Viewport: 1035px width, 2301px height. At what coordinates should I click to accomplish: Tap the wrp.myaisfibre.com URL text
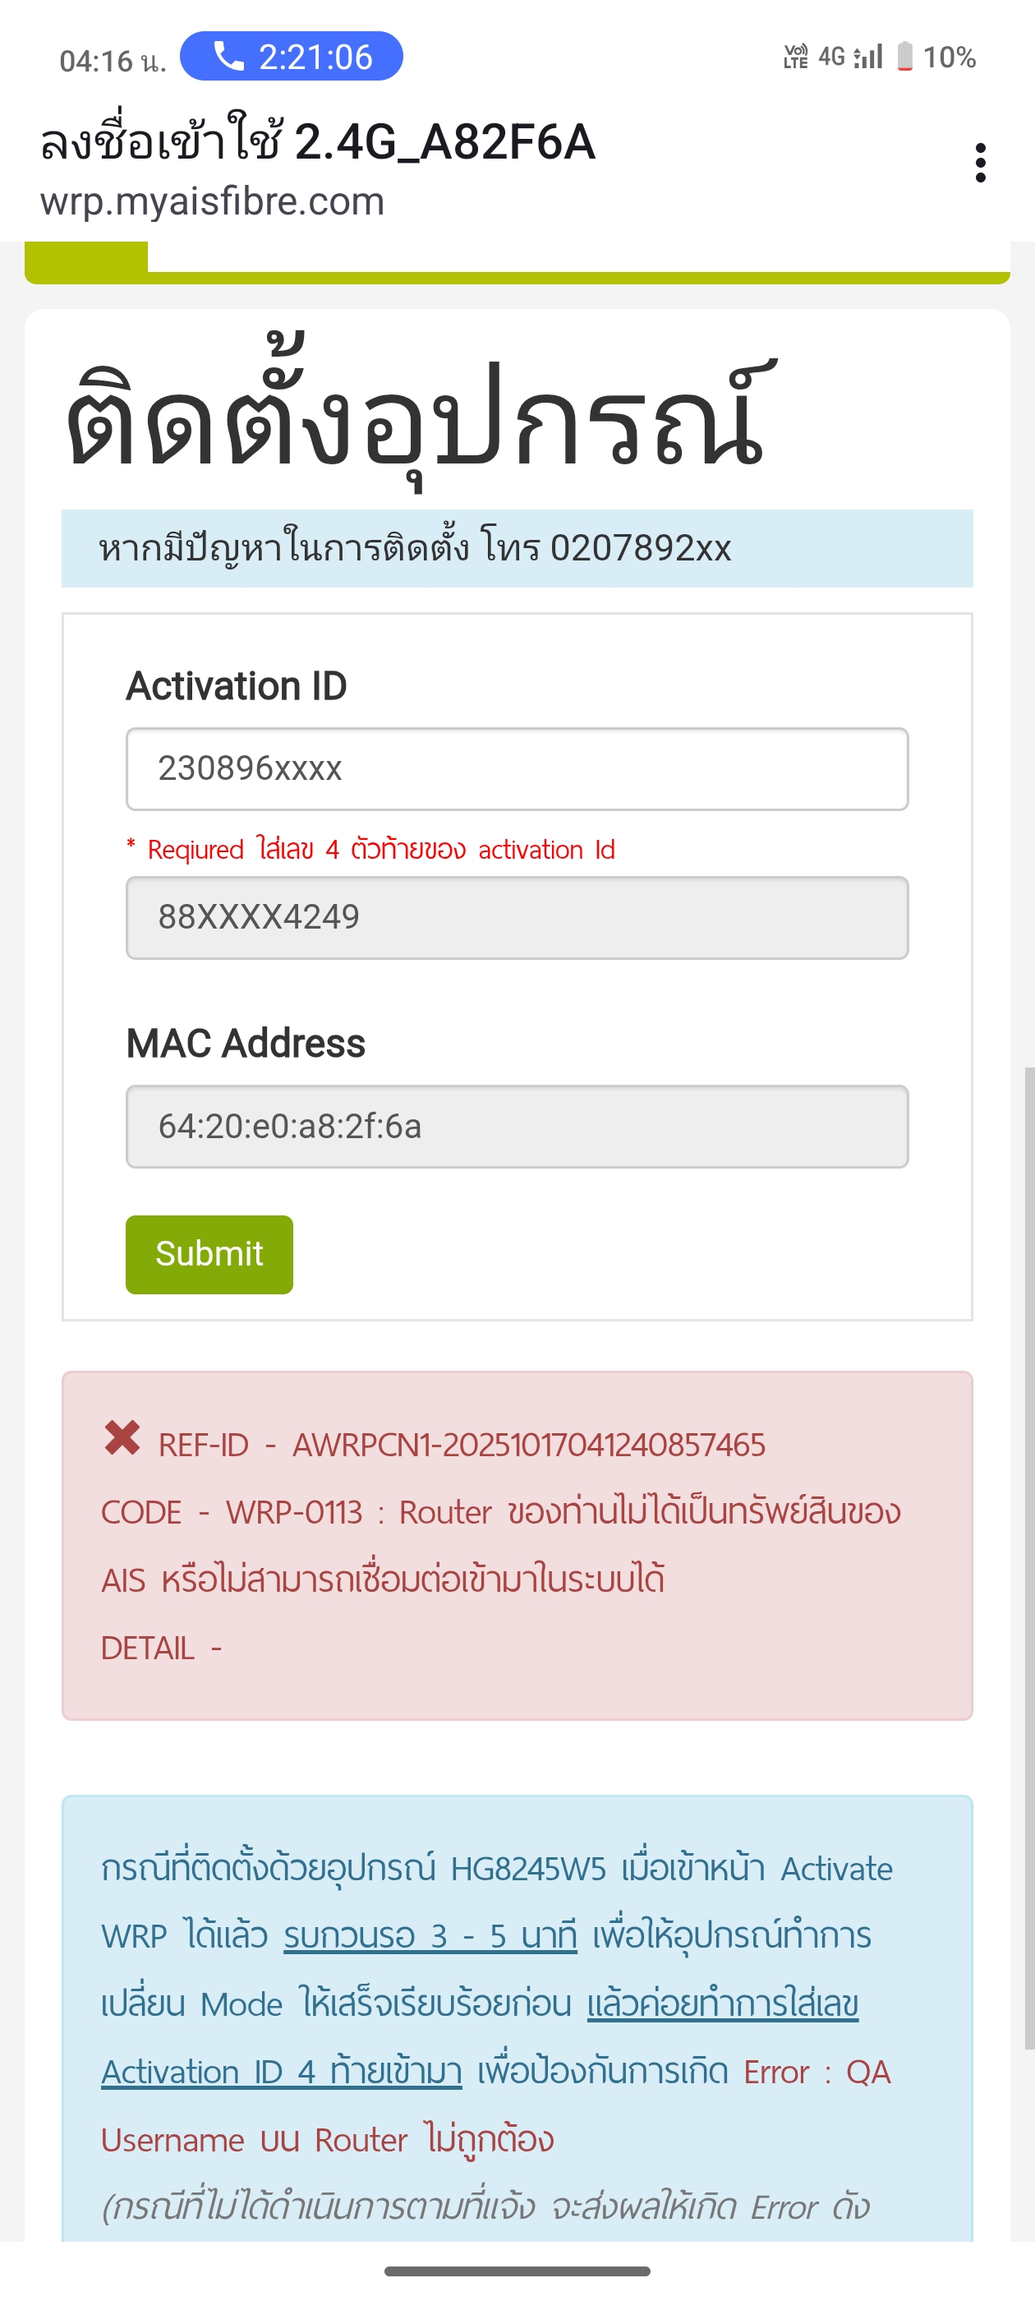pos(212,202)
